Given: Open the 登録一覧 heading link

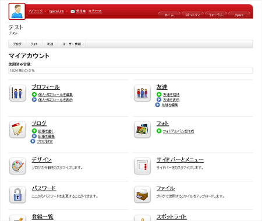Looking at the screenshot, I should click(43, 216).
